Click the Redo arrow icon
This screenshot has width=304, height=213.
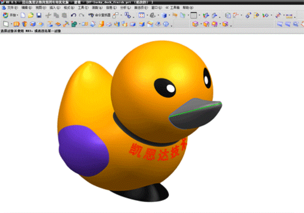click(x=81, y=16)
